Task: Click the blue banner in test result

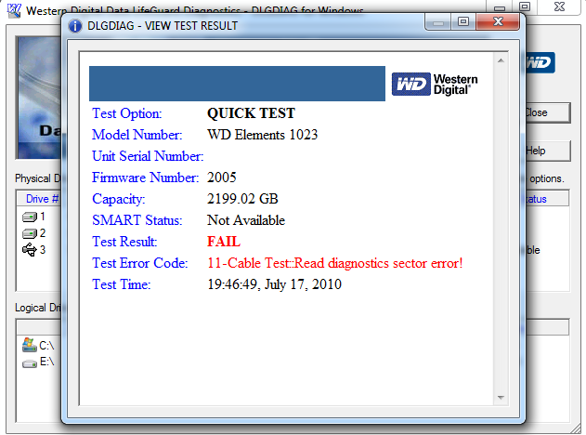Action: click(x=237, y=84)
